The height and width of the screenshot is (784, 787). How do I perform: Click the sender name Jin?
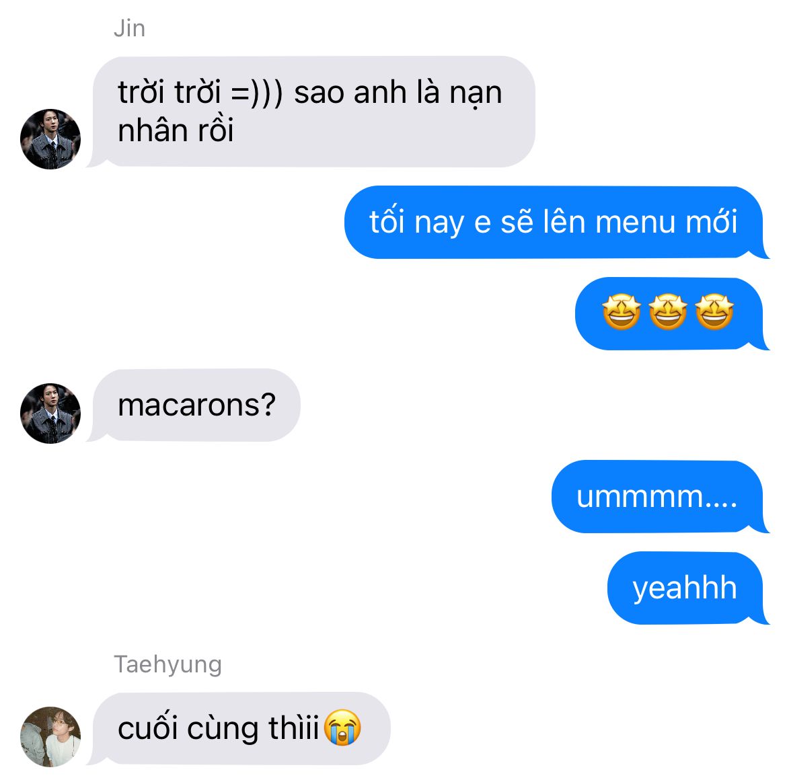pyautogui.click(x=130, y=29)
